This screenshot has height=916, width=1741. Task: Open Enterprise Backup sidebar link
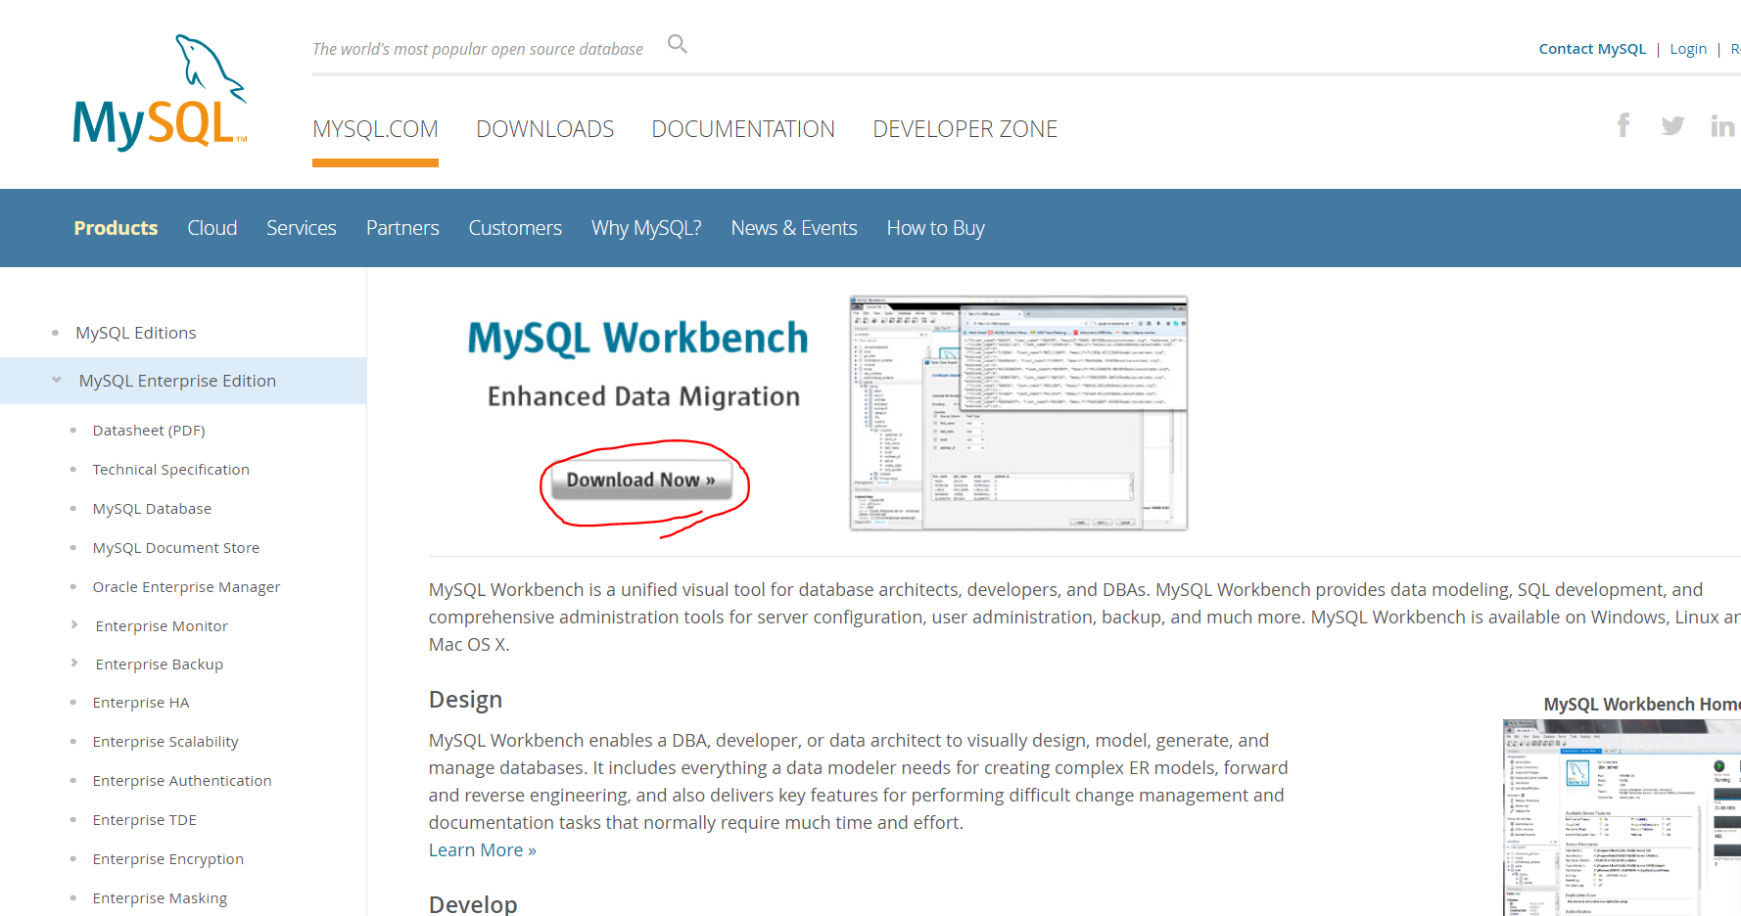point(160,664)
